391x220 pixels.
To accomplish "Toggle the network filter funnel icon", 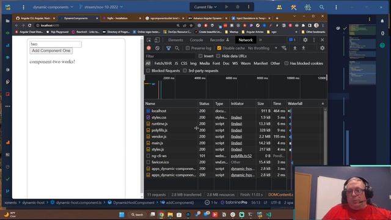I will 169,48.
